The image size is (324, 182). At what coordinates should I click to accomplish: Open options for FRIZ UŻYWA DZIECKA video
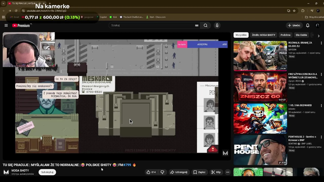click(x=321, y=75)
